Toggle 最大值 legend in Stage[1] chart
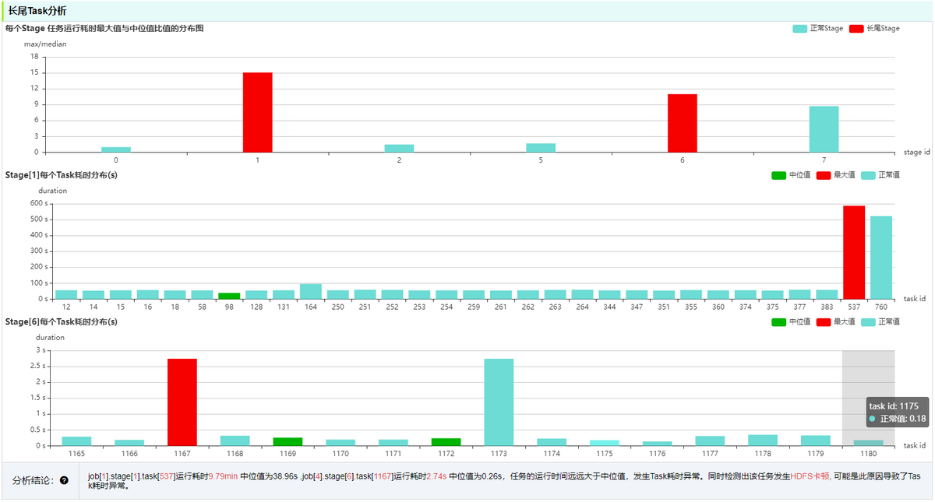The height and width of the screenshot is (502, 935). click(x=835, y=175)
